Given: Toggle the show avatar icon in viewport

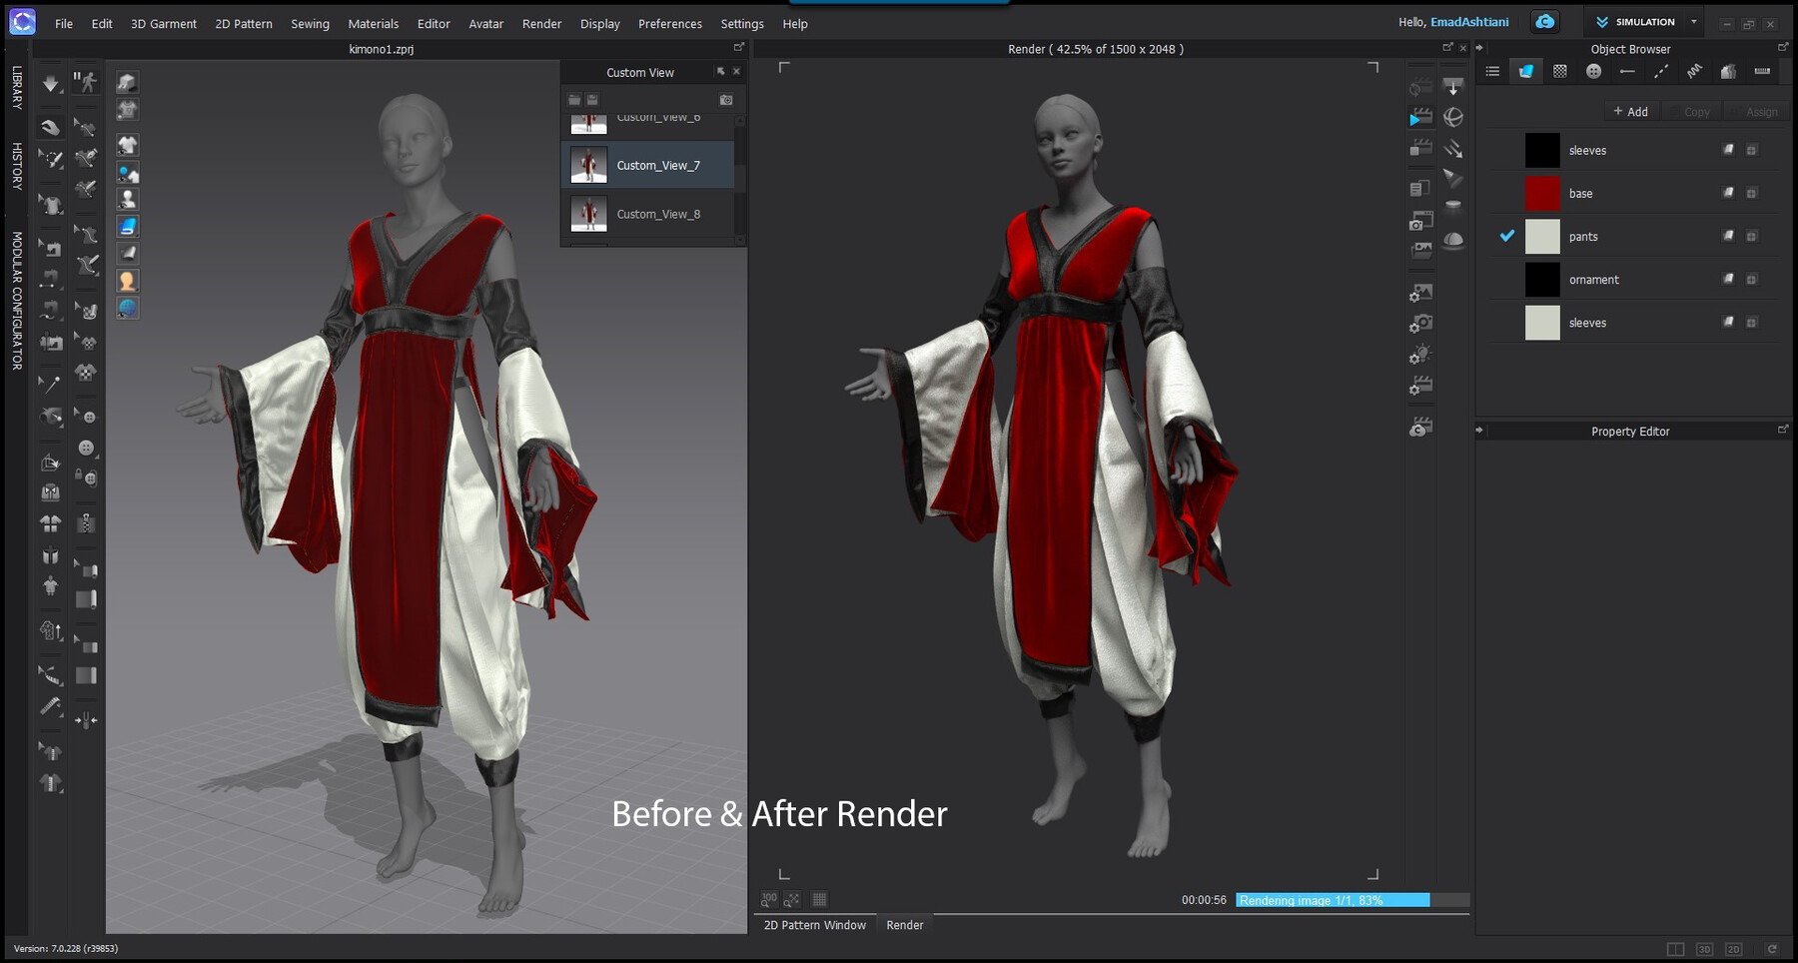Looking at the screenshot, I should point(127,199).
